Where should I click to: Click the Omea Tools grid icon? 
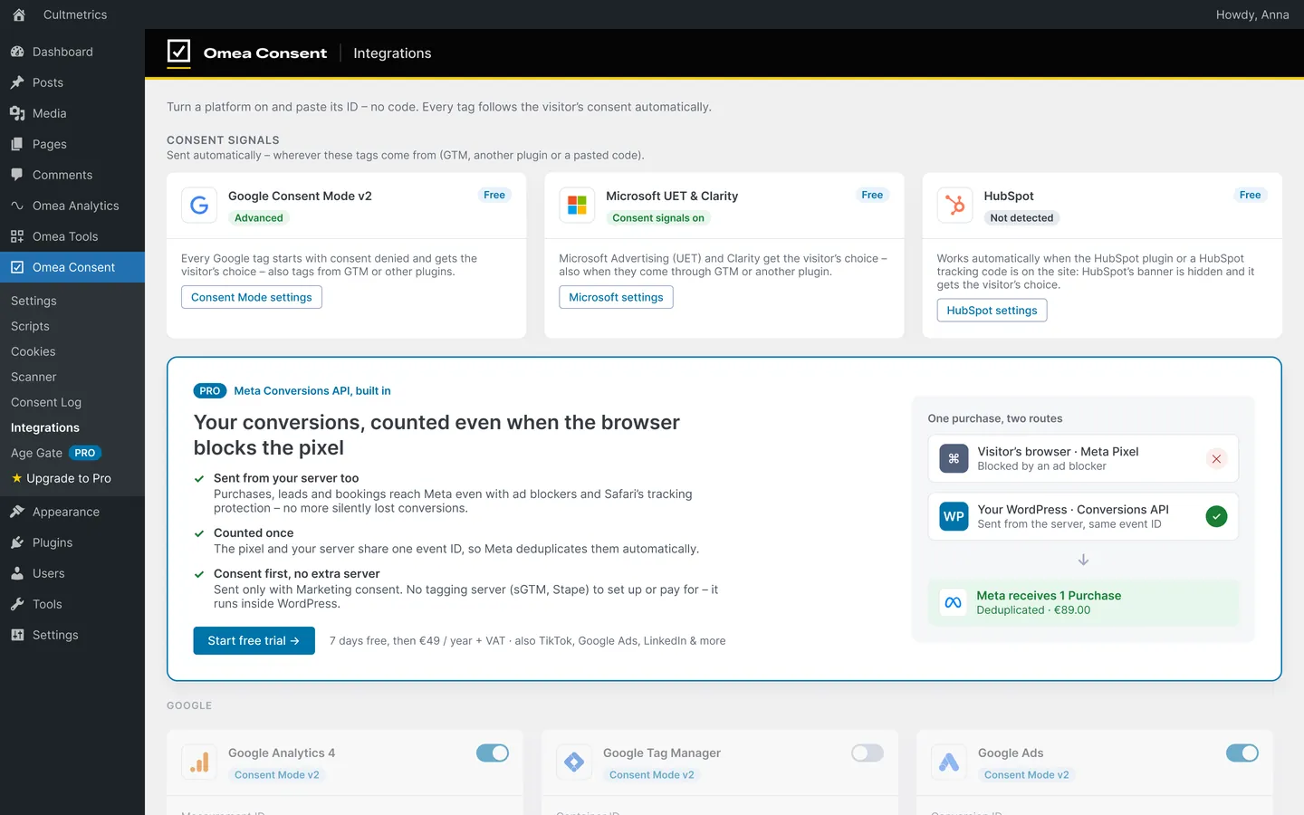(17, 236)
